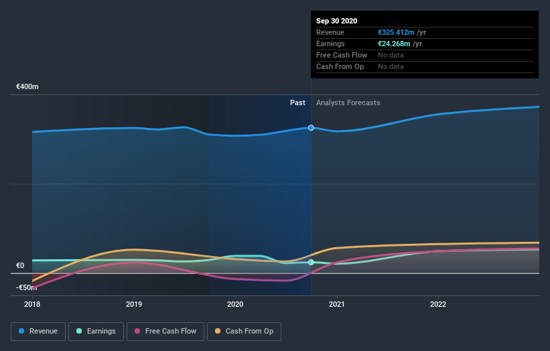Viewport: 550px width, 351px height.
Task: Click the Revenue data point on Sep 30 2020
Action: 311,128
